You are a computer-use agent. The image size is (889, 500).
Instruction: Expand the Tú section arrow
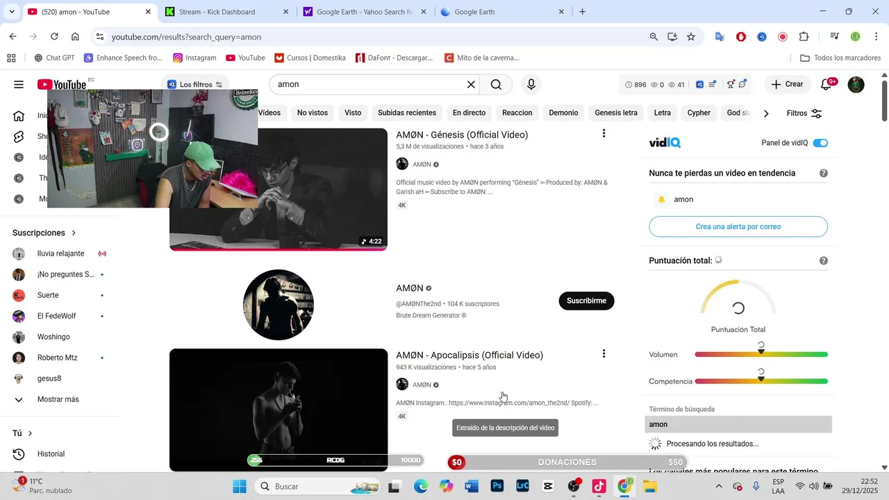pyautogui.click(x=30, y=433)
